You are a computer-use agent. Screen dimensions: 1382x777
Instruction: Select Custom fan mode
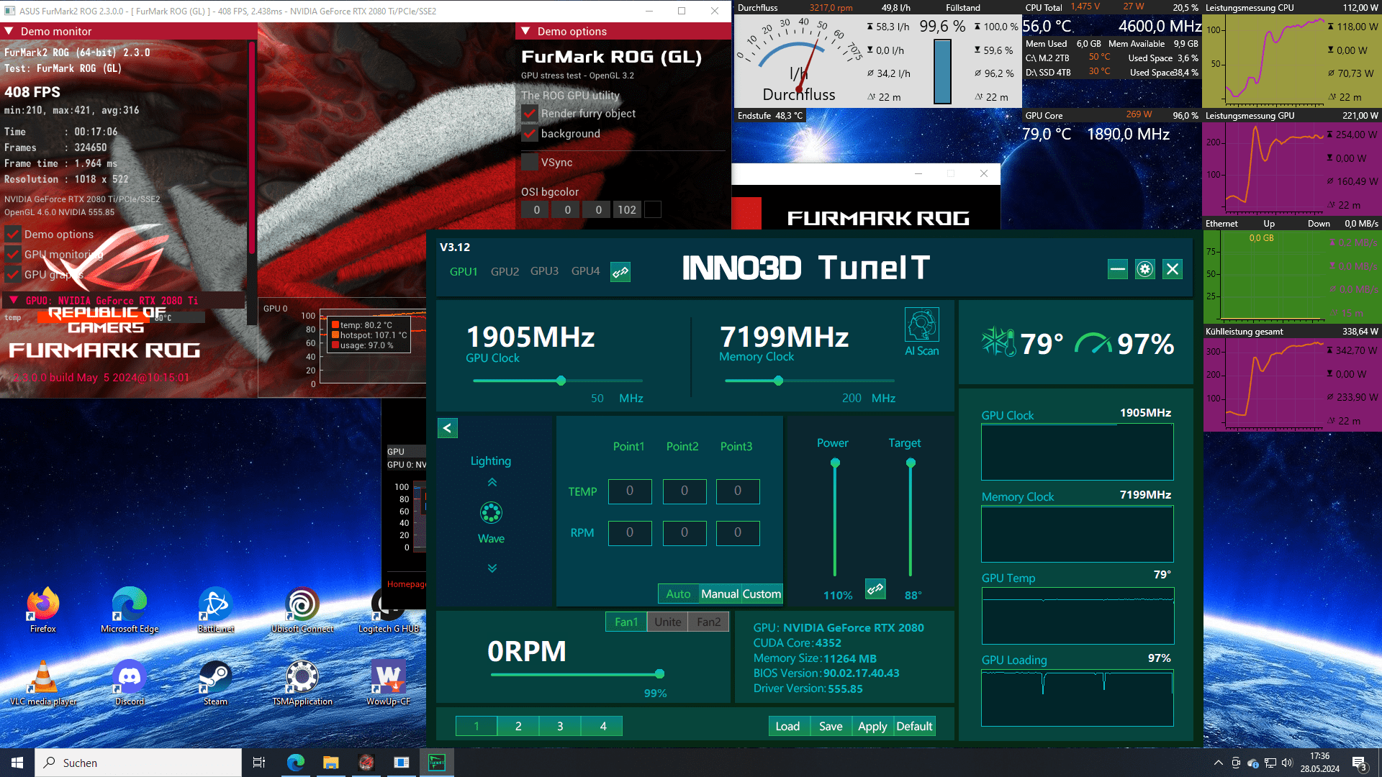point(762,594)
